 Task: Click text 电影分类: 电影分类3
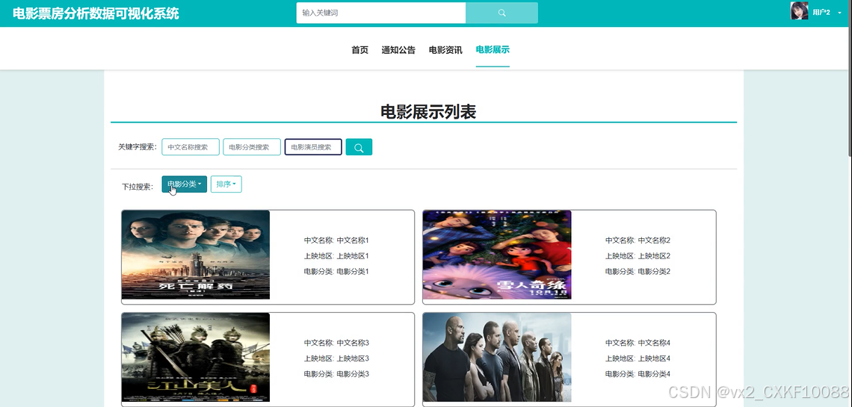[336, 374]
